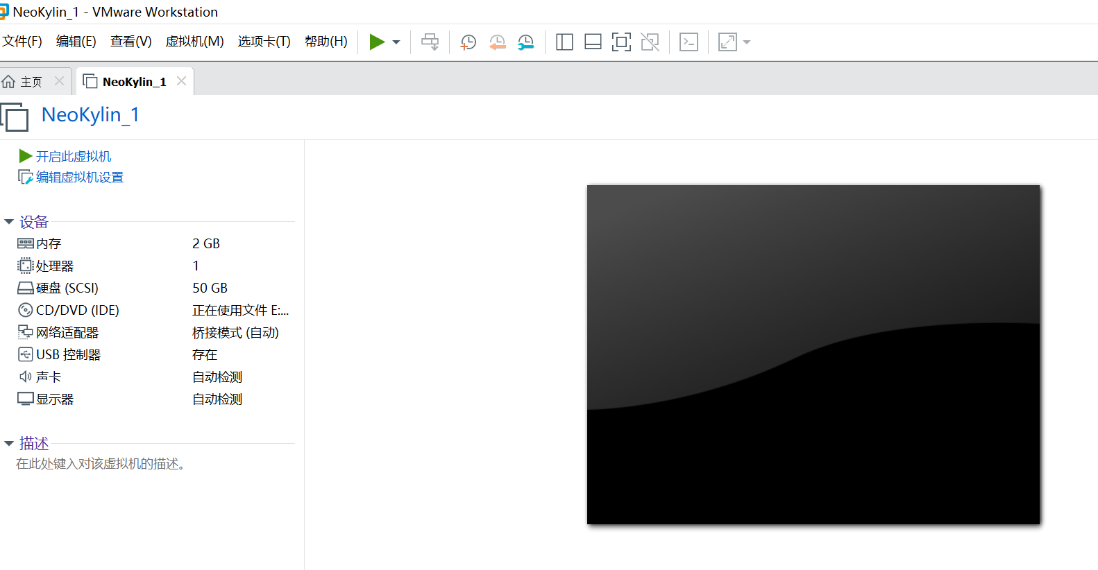Click the description field 在此处键入对该虚拟机的描述
The height and width of the screenshot is (570, 1098).
click(101, 464)
